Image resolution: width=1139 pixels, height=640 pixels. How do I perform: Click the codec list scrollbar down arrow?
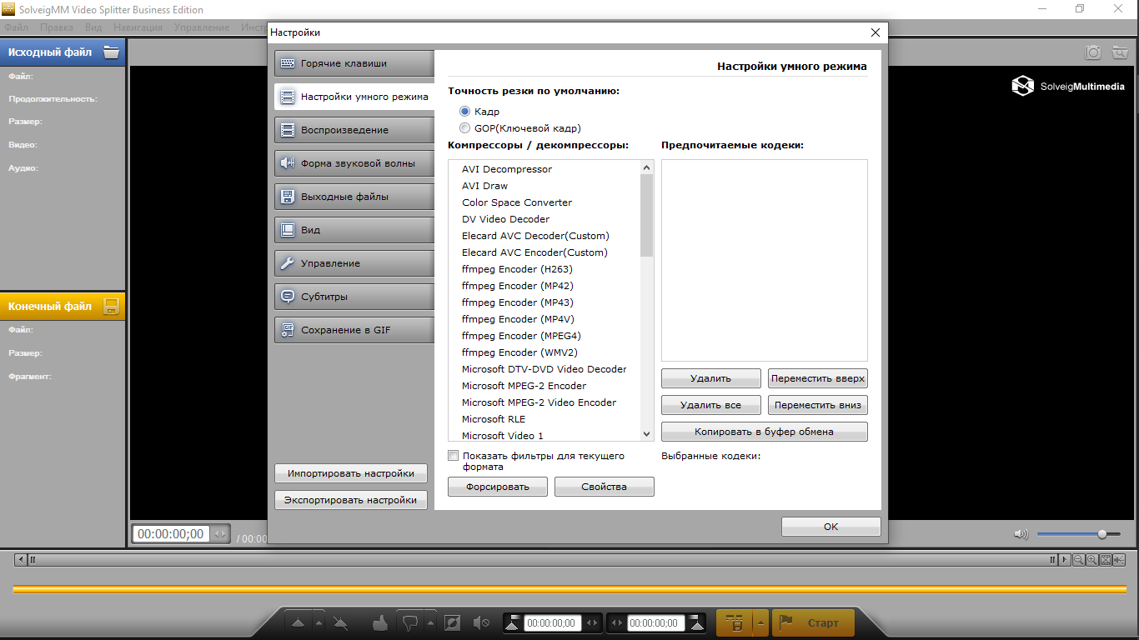(646, 434)
